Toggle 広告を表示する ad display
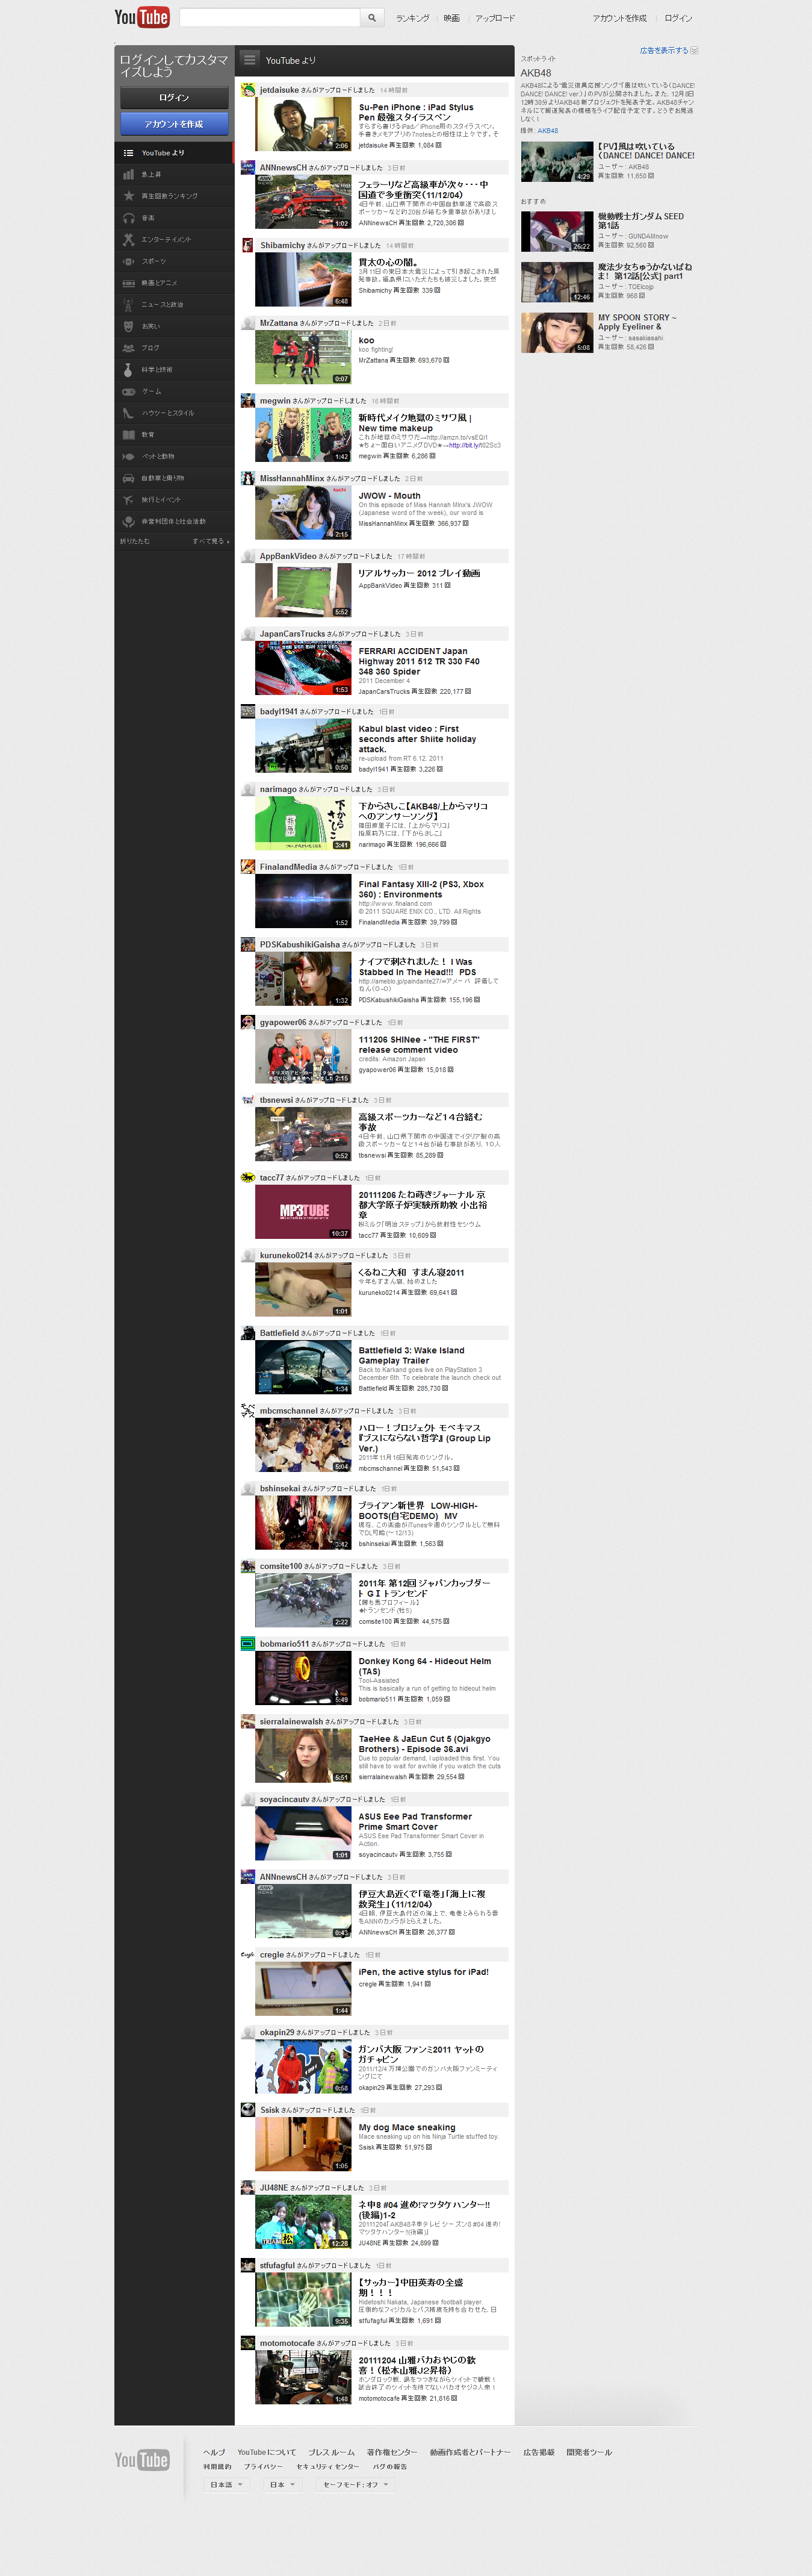The image size is (812, 2576). [x=668, y=50]
